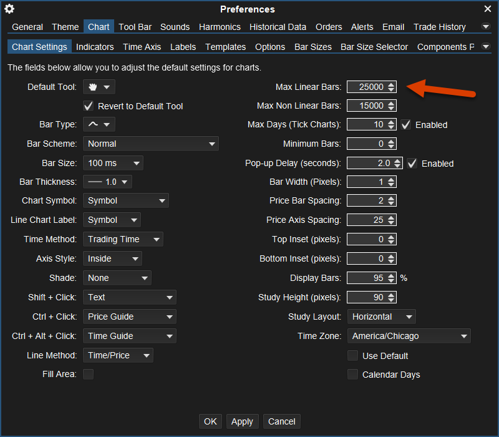Open the Bar Type line icon selector

coord(99,124)
